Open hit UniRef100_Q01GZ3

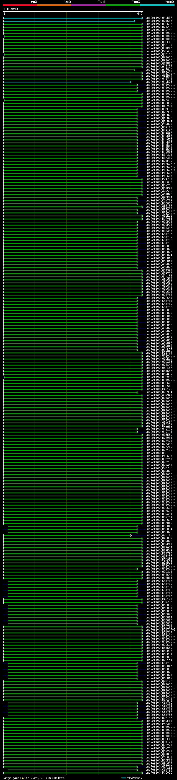click(159, 21)
